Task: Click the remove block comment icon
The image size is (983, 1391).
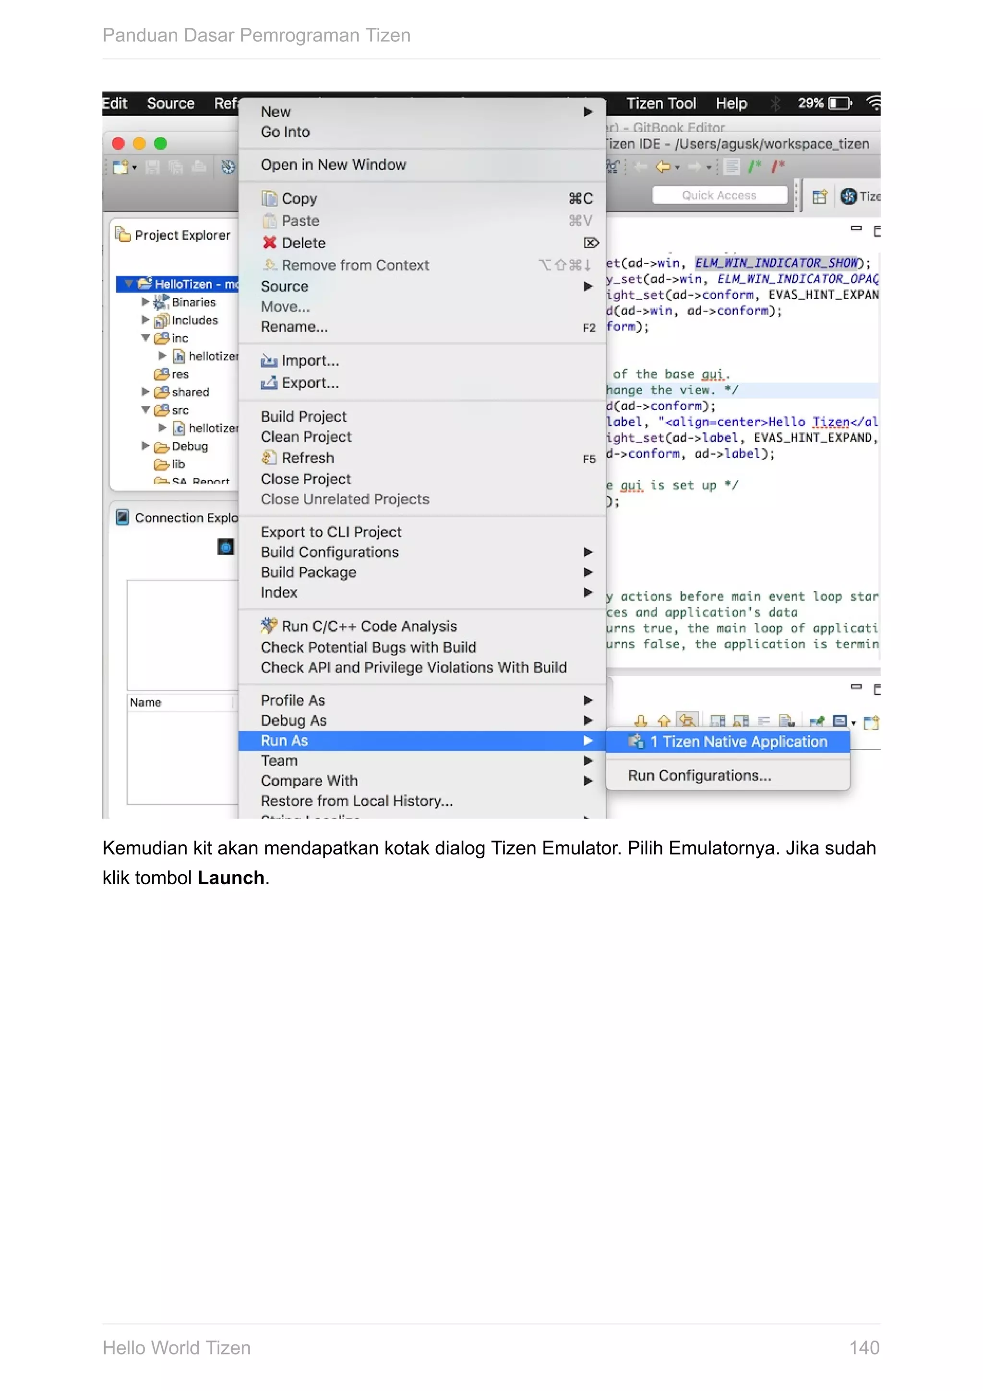Action: [x=778, y=166]
